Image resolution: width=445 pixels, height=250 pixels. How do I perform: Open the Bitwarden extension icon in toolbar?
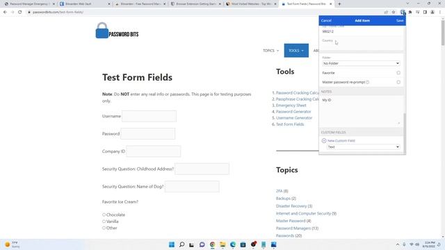tap(403, 12)
